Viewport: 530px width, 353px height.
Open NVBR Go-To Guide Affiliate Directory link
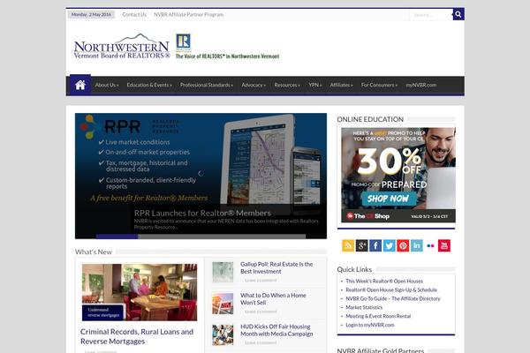click(393, 298)
